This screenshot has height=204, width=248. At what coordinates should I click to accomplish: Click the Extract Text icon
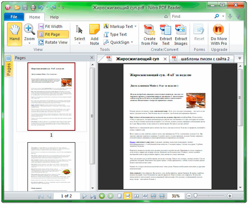[x=166, y=34]
